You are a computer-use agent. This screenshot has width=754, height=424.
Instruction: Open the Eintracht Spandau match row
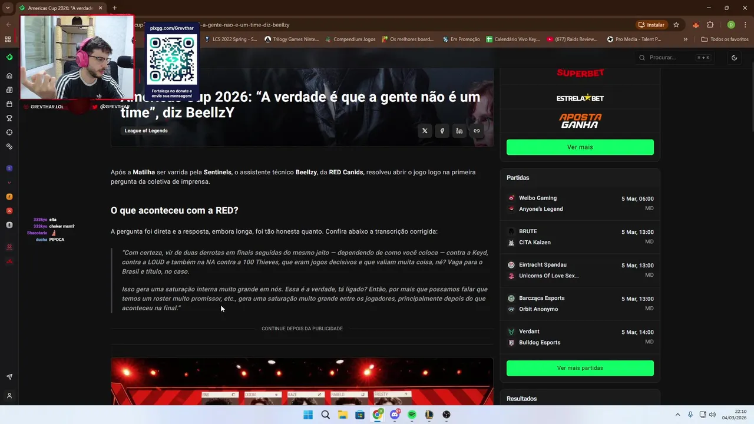580,270
